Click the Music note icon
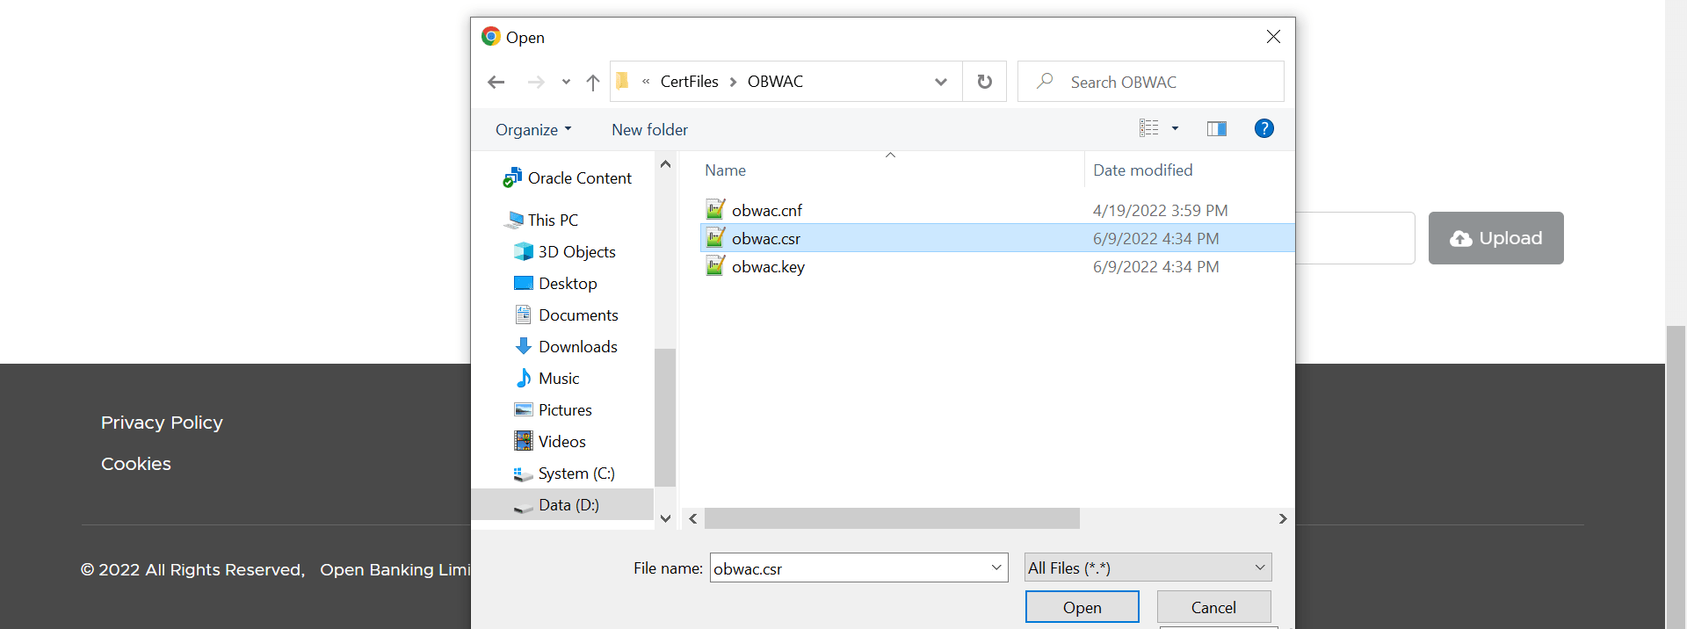This screenshot has width=1687, height=629. pos(524,378)
